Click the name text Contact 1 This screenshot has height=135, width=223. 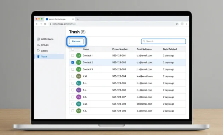pyautogui.click(x=88, y=55)
